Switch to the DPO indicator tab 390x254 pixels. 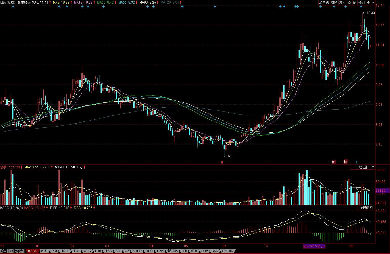click(x=149, y=251)
